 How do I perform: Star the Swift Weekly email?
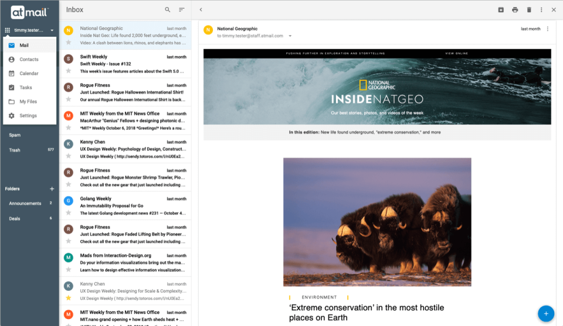click(x=68, y=71)
